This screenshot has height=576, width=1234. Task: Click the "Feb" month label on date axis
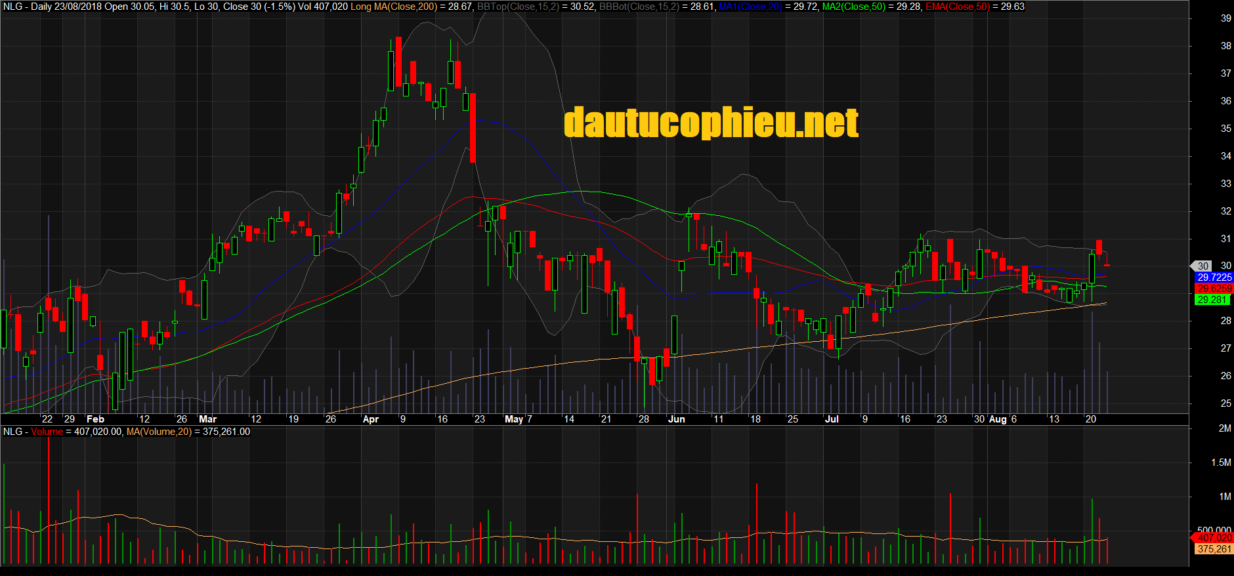click(x=95, y=419)
